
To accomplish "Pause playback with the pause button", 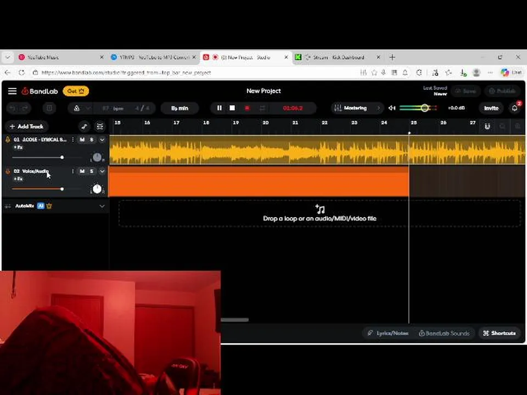I will tap(219, 108).
